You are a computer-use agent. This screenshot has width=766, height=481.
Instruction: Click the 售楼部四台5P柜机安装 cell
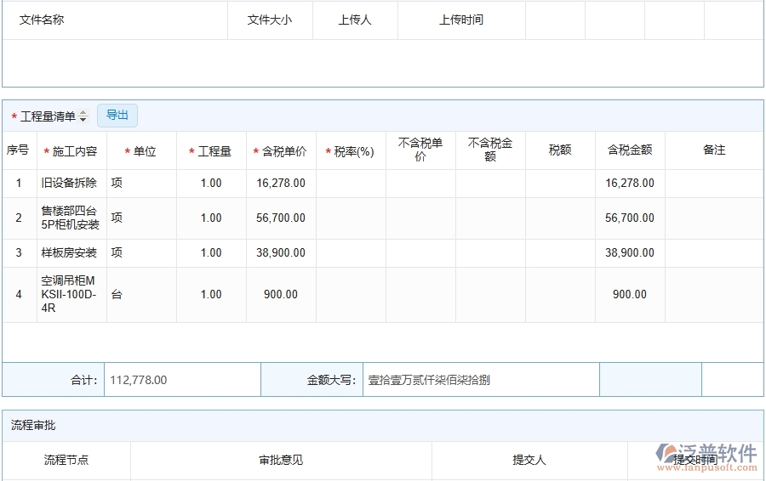pyautogui.click(x=71, y=218)
